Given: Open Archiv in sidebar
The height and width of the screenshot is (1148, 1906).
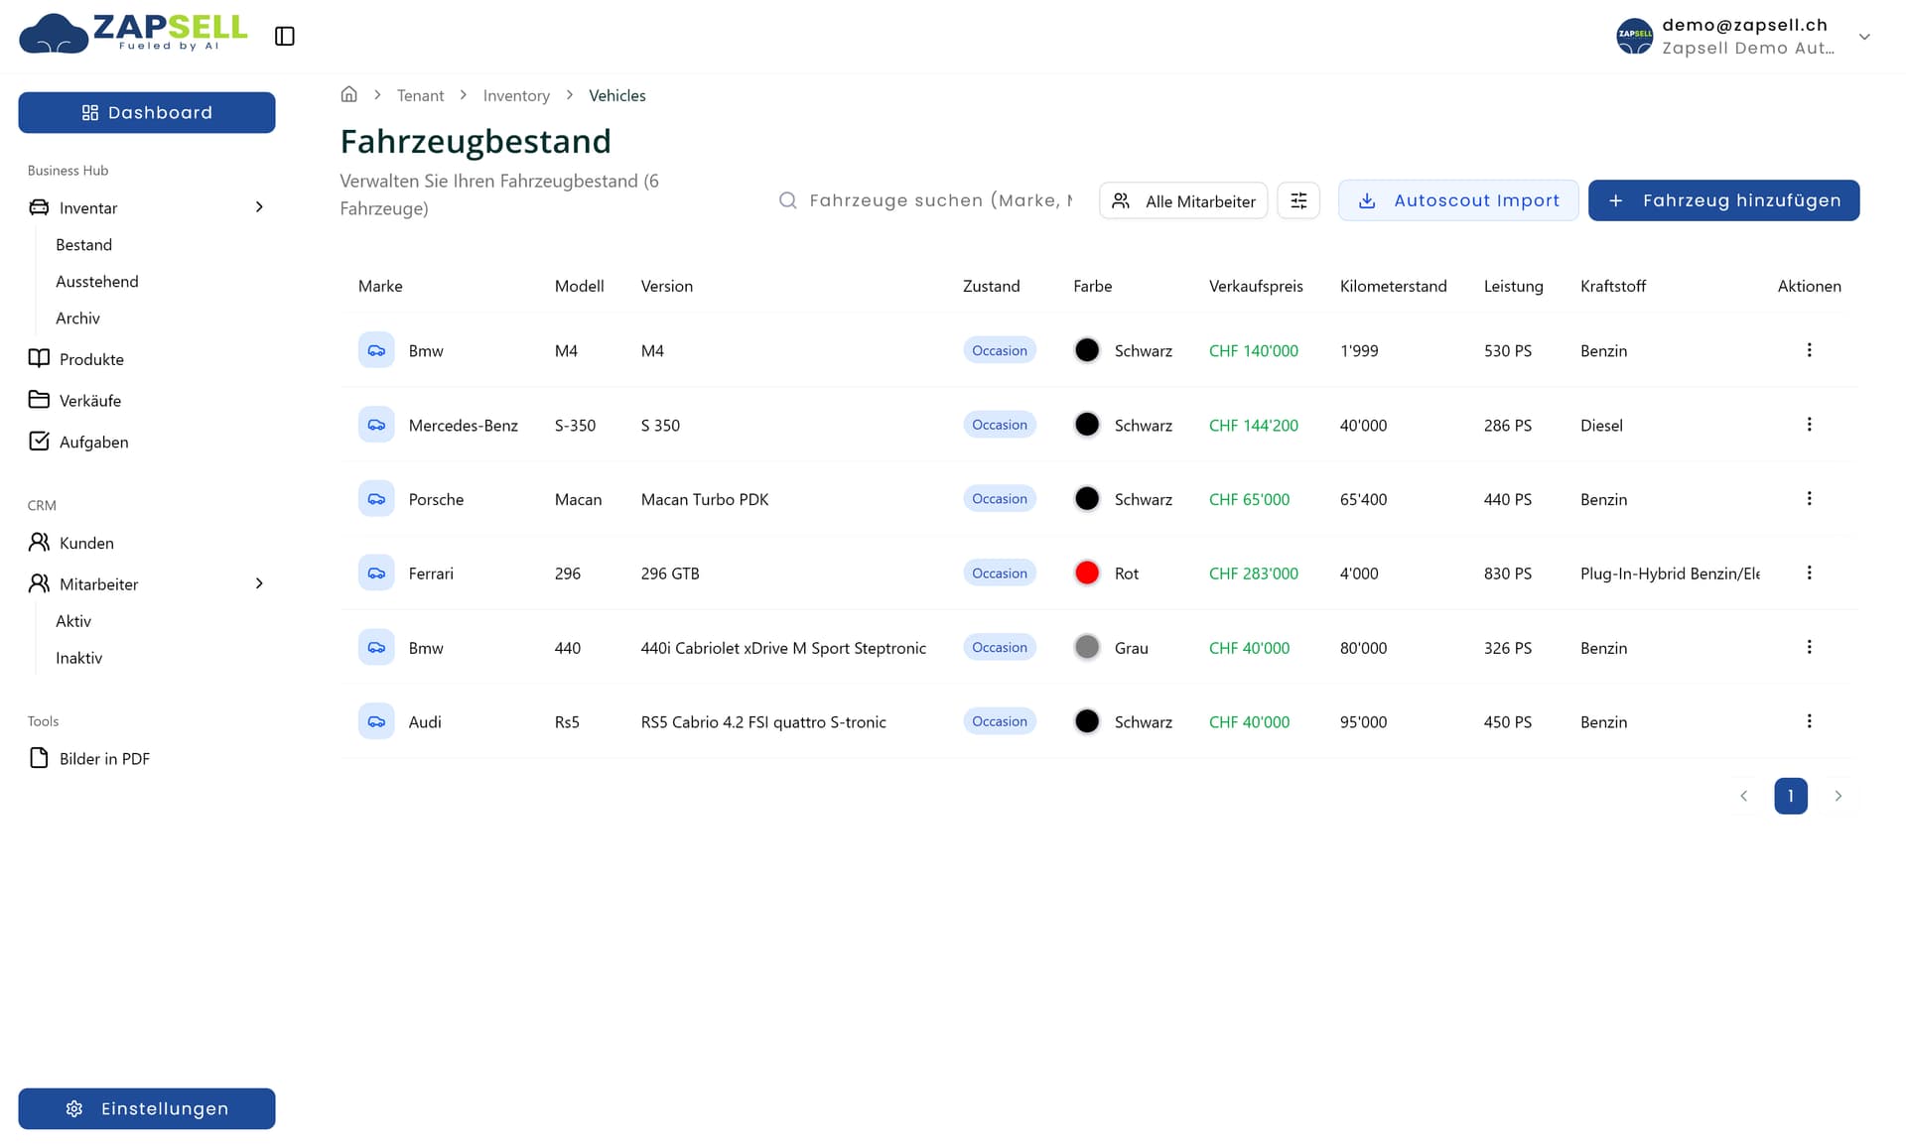Looking at the screenshot, I should pyautogui.click(x=78, y=319).
